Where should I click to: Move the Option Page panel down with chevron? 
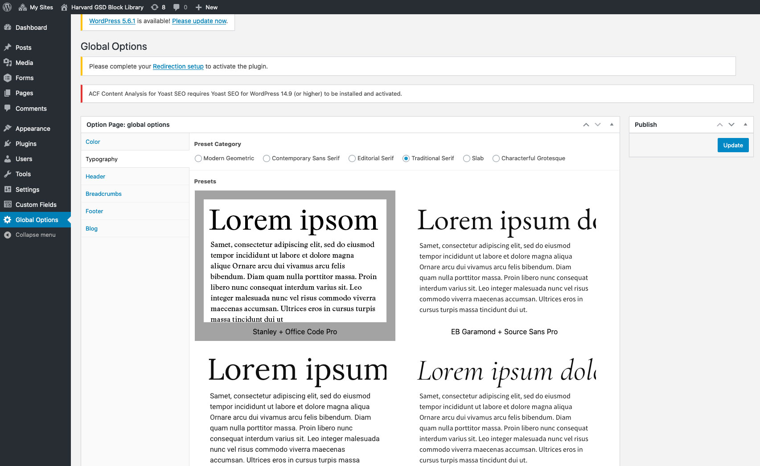pos(597,125)
